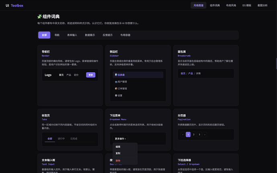Screen dimensions: 277x173
Task: Switch to the 进行中 tab
Action: [x=61, y=138]
